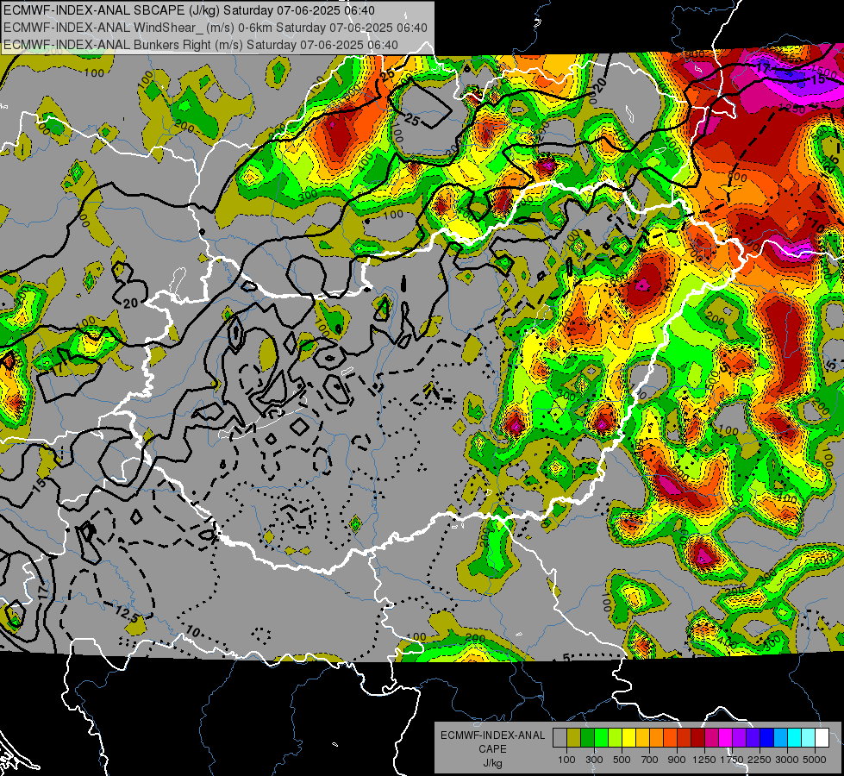Pick the cyan swatch after the 3000 tick
Viewport: 844px width, 776px height.
coord(795,738)
